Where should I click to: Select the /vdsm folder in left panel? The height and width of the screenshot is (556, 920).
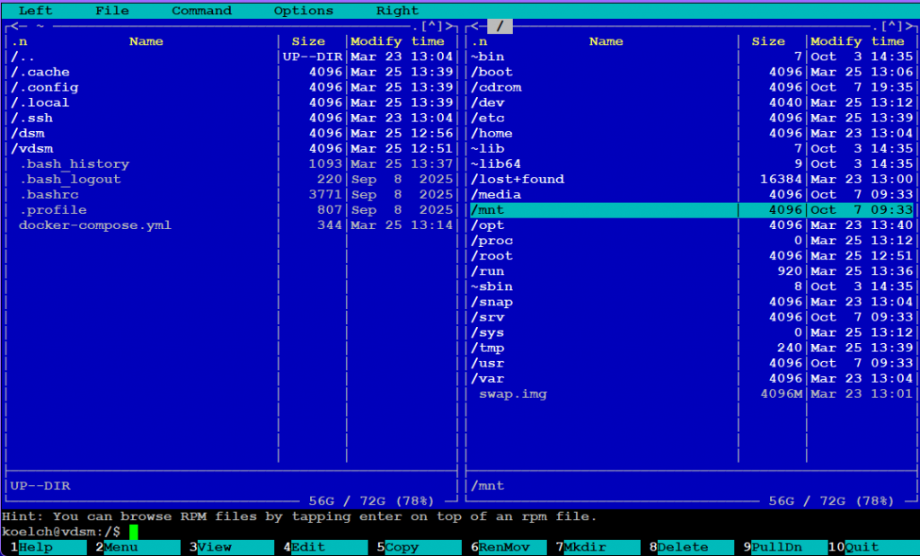click(28, 148)
